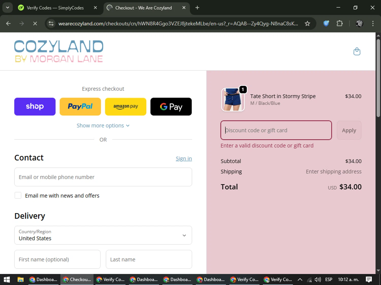Open the extensions puzzle icon

[340, 24]
